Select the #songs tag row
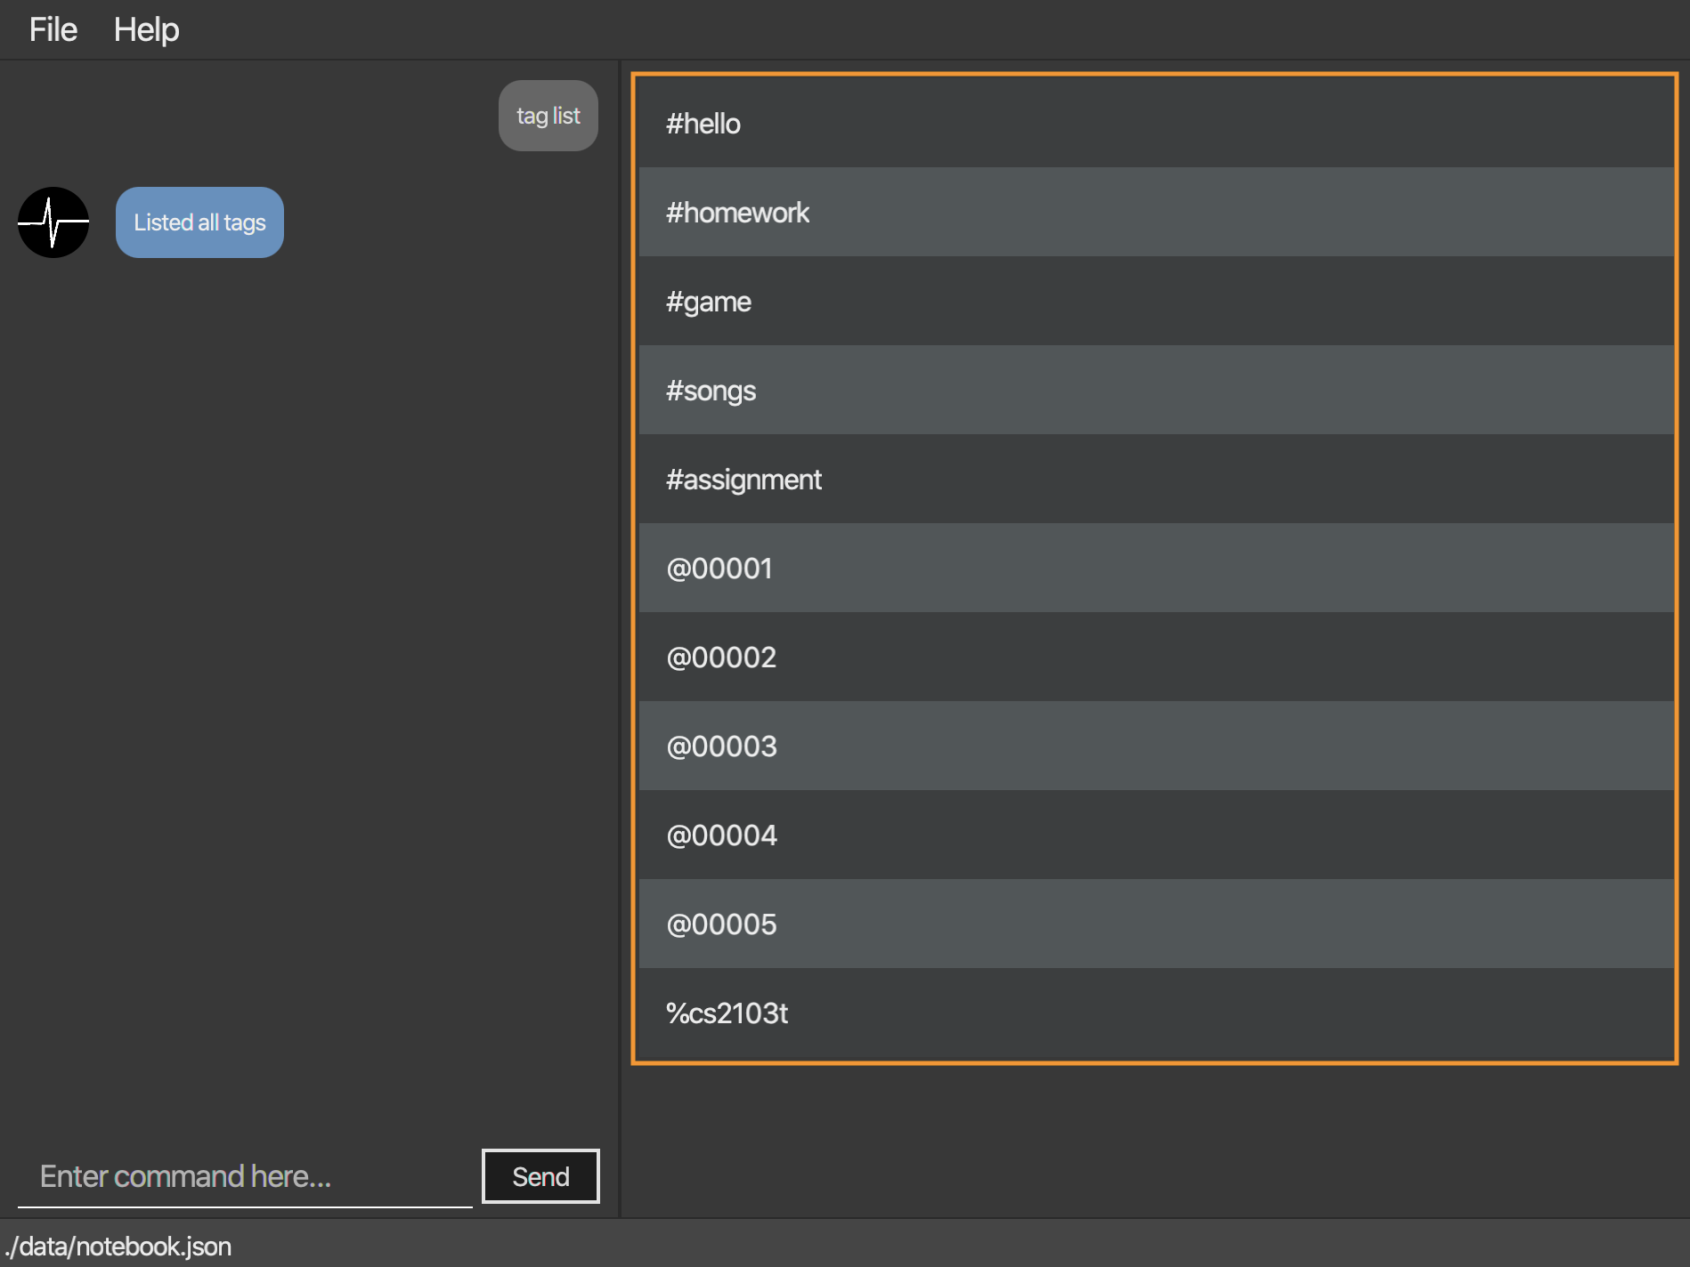Viewport: 1690px width, 1267px height. click(x=1156, y=390)
